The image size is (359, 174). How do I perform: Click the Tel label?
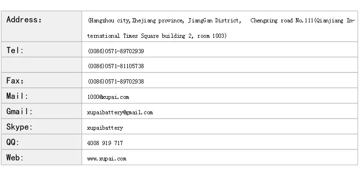click(x=15, y=50)
